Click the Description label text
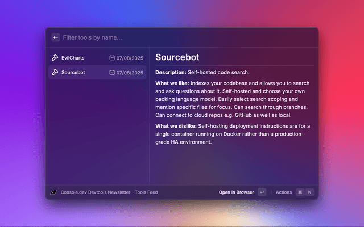The width and height of the screenshot is (364, 227). pos(170,73)
